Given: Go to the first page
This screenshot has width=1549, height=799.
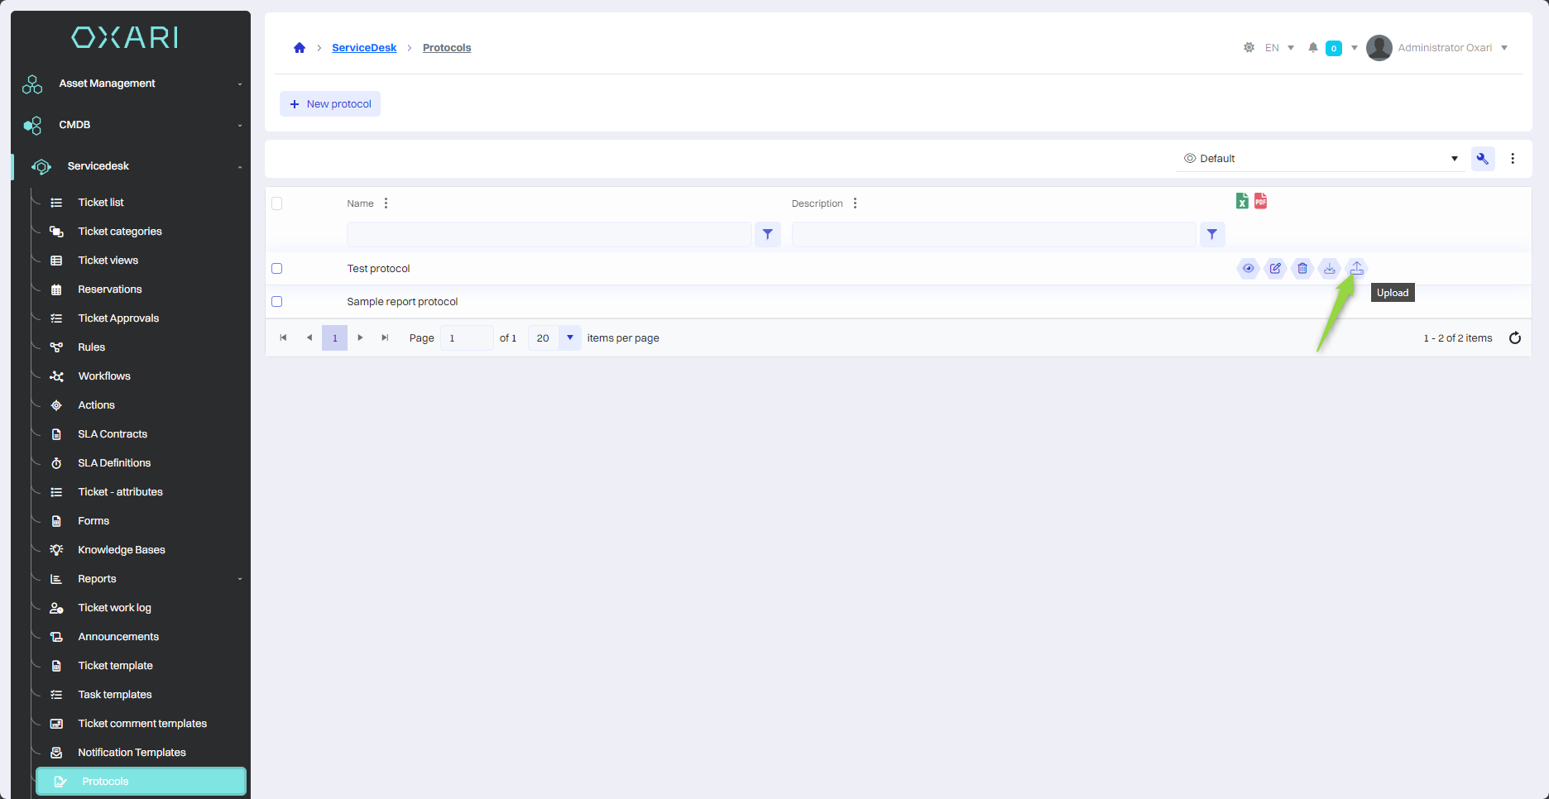Looking at the screenshot, I should coord(283,337).
